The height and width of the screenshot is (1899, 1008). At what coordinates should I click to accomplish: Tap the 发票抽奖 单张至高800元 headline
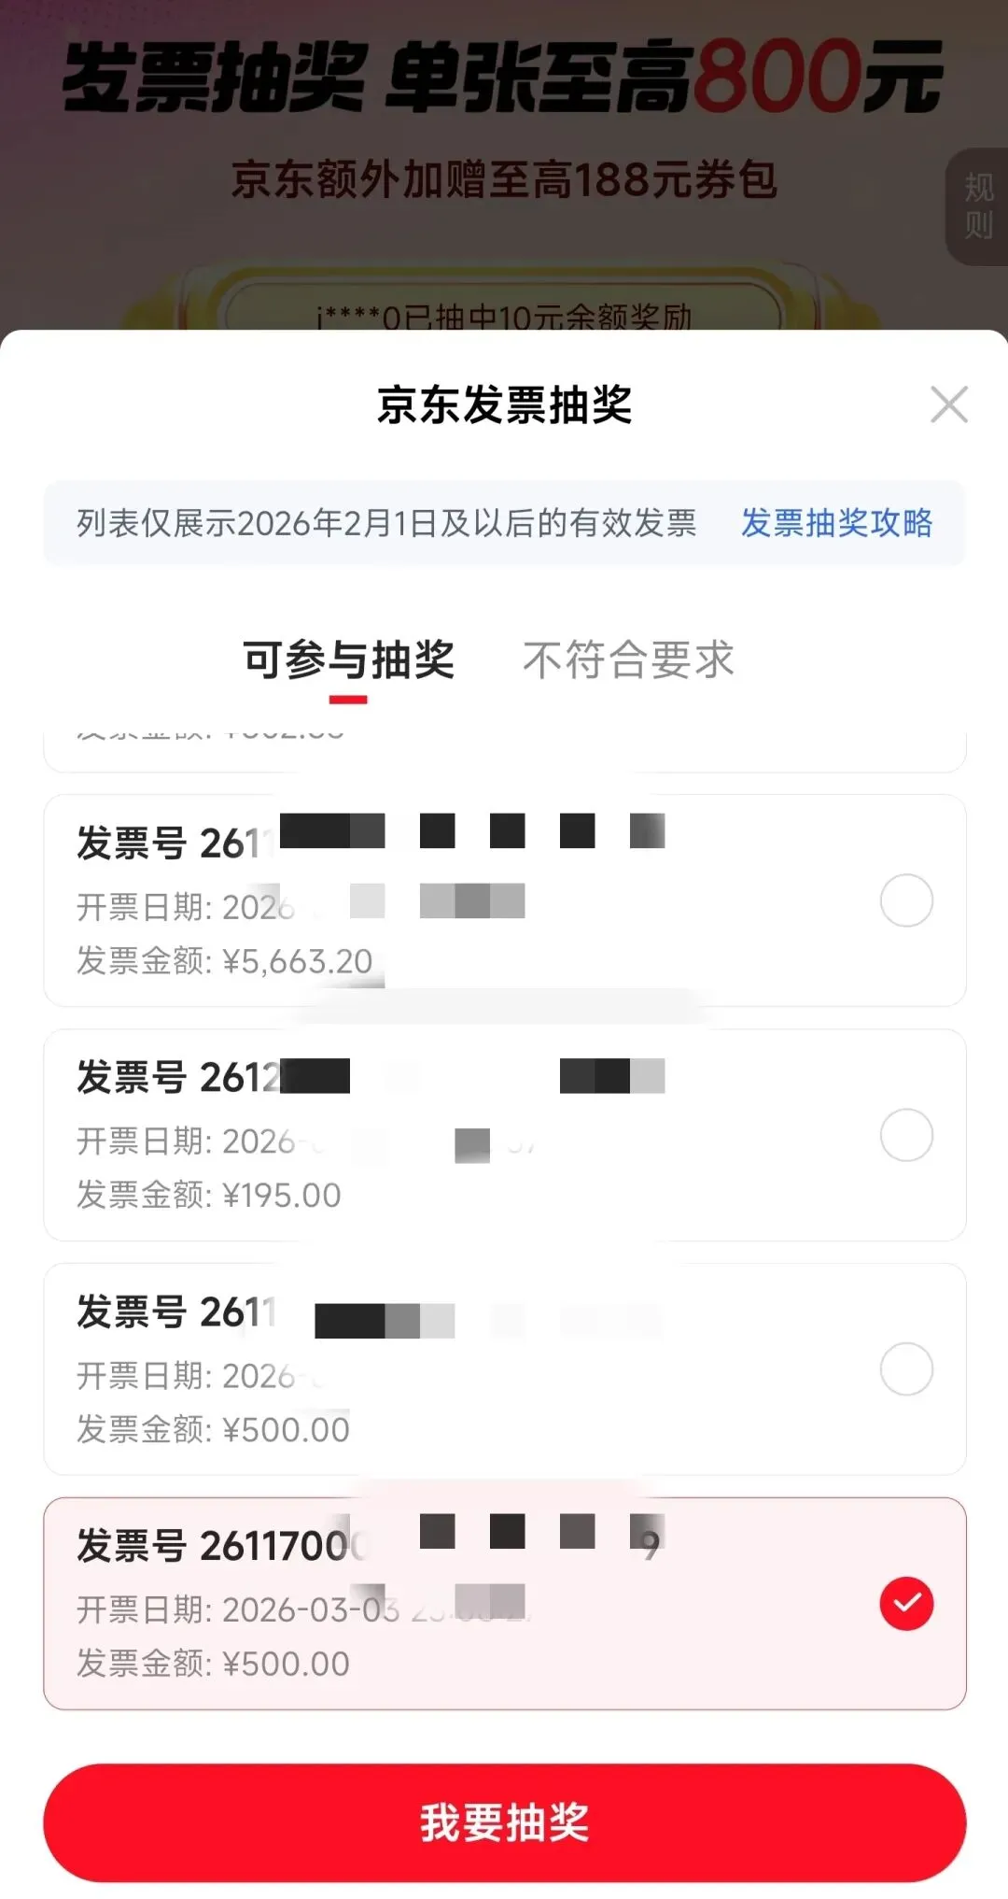(x=504, y=78)
